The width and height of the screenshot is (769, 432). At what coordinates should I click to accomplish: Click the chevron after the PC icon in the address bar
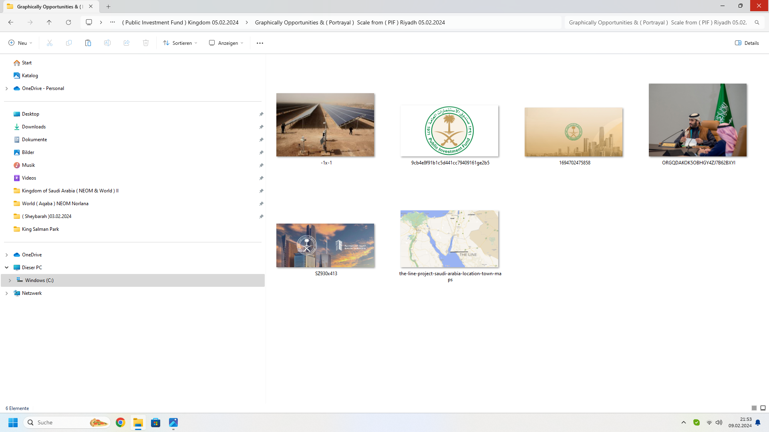(101, 22)
